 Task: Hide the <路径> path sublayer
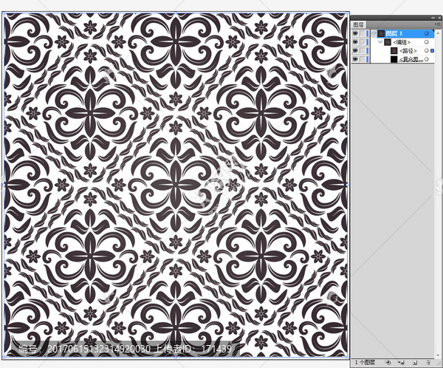click(x=355, y=51)
